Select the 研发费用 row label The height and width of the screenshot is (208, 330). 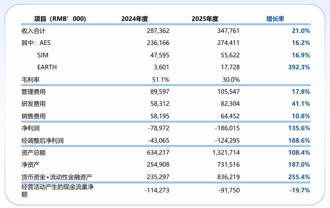click(34, 104)
